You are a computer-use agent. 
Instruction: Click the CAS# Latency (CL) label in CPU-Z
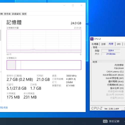pos(115,72)
